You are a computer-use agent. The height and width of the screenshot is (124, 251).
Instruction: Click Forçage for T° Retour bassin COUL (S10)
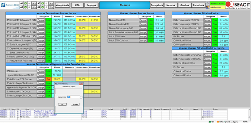[41, 57]
